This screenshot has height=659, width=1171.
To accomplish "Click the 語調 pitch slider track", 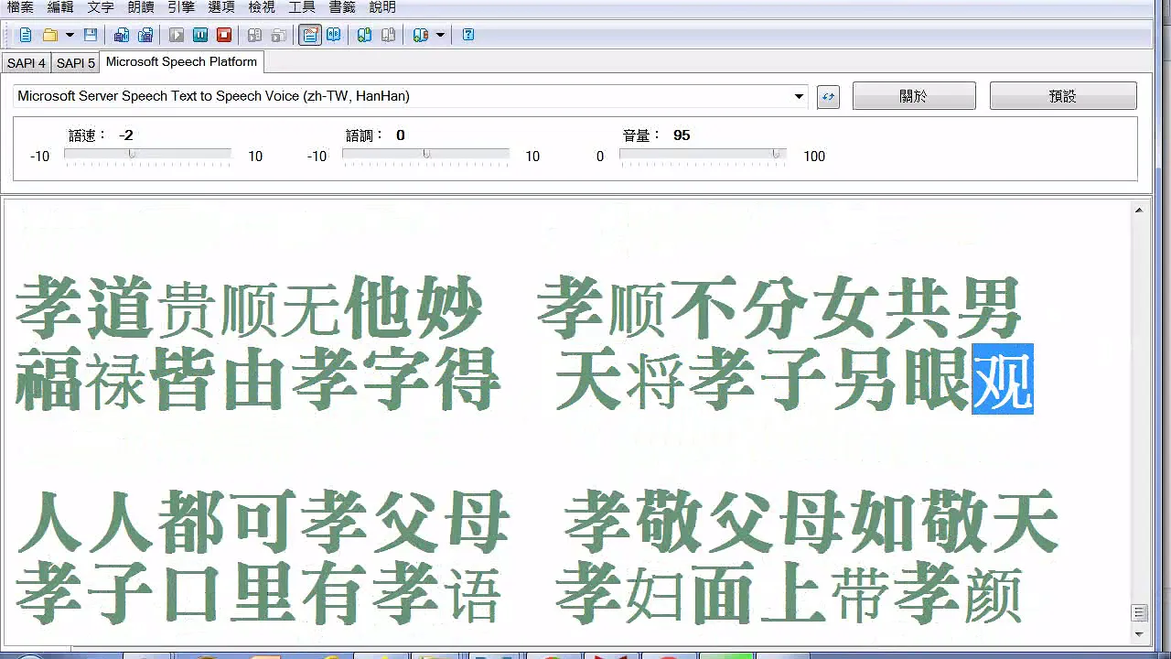I will pos(425,155).
